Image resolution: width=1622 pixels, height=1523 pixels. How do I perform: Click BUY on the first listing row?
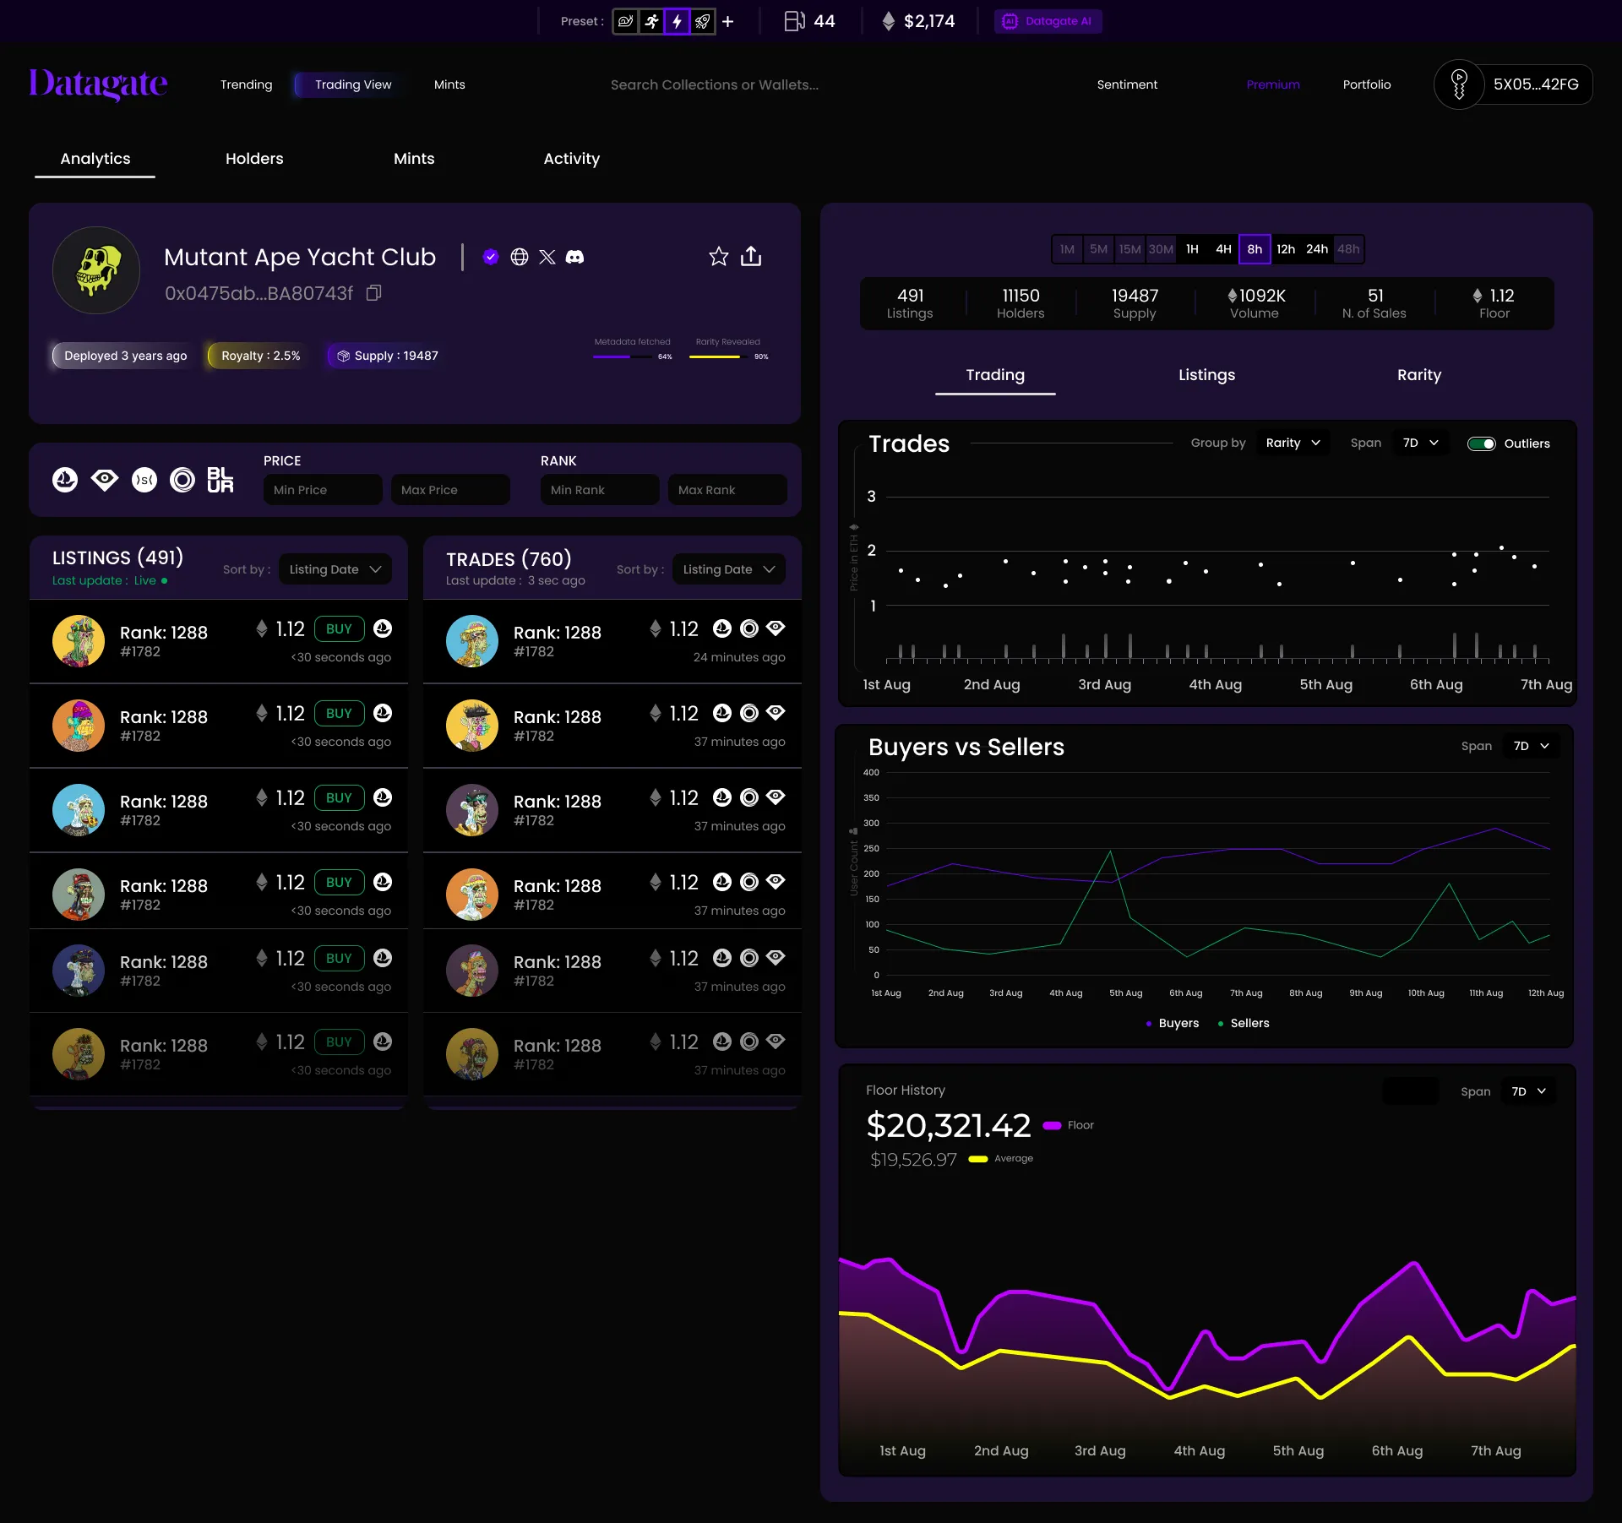tap(339, 629)
